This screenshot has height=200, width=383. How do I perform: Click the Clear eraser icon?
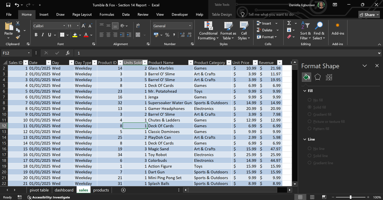(x=289, y=37)
